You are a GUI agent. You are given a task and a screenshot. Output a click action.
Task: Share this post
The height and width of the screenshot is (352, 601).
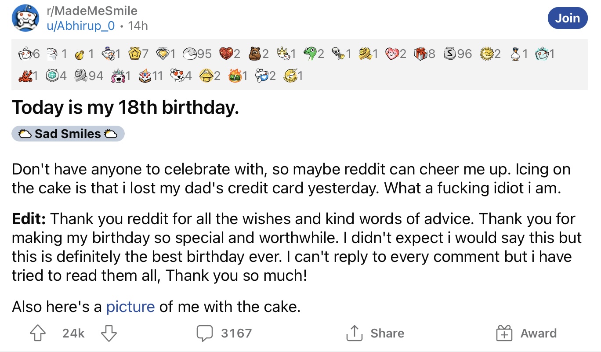point(374,334)
